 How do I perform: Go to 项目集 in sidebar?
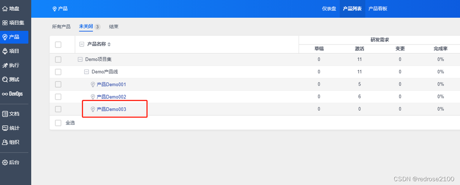tap(13, 23)
